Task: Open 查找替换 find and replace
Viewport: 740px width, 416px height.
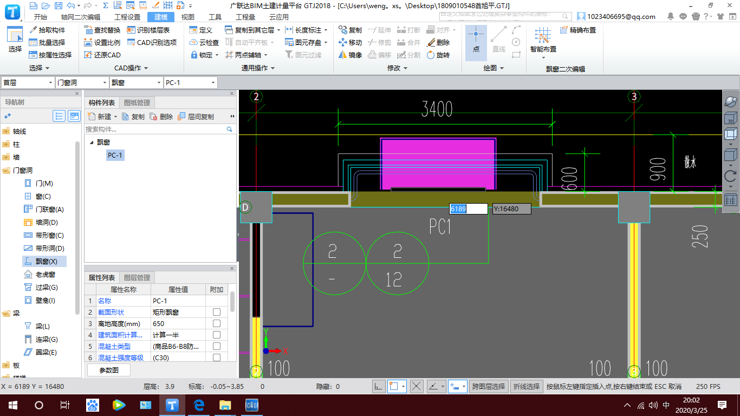Action: tap(102, 30)
